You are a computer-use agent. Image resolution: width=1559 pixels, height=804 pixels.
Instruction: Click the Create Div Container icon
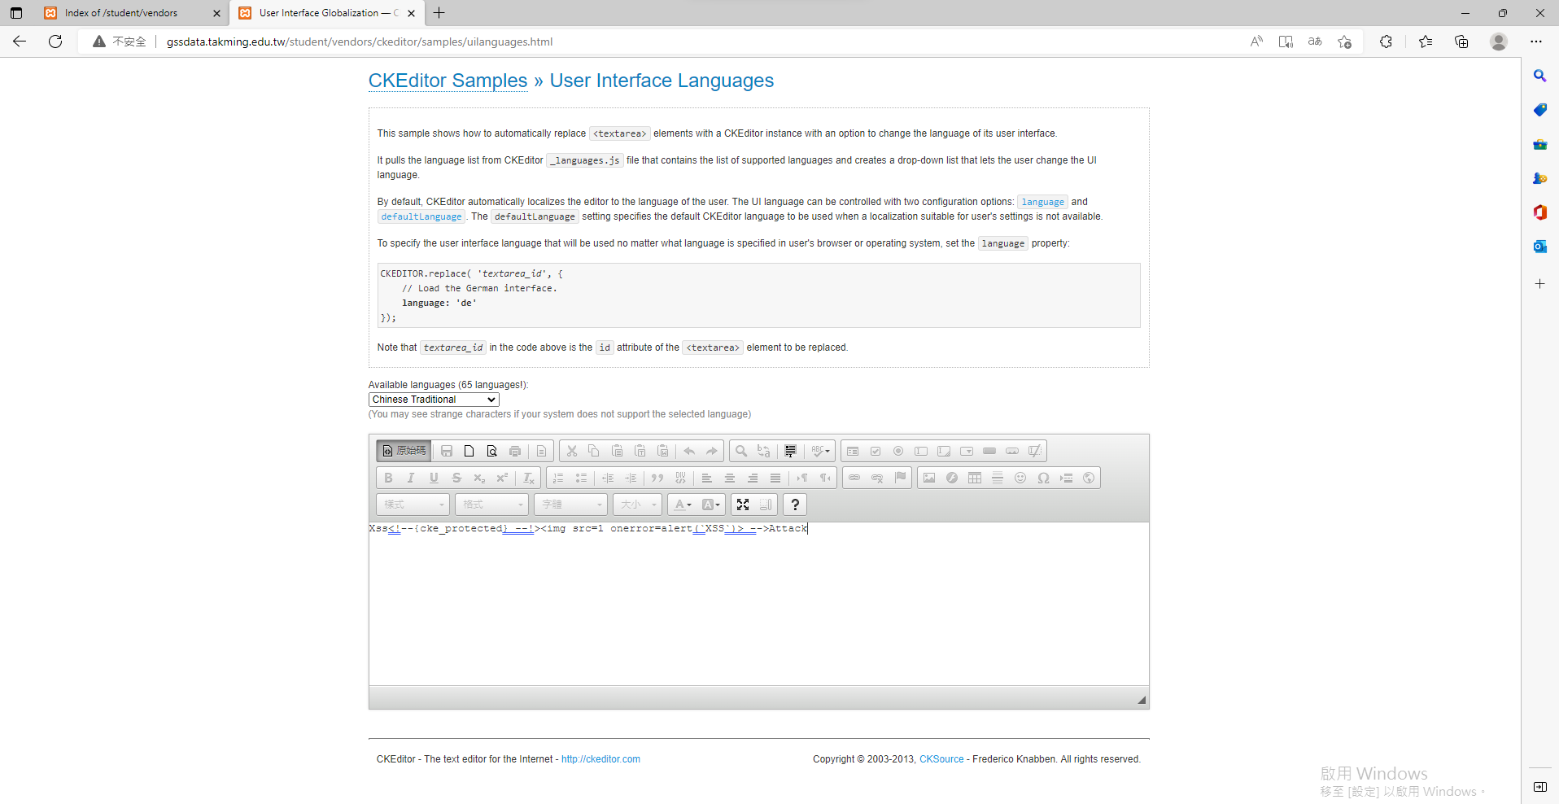pos(680,478)
